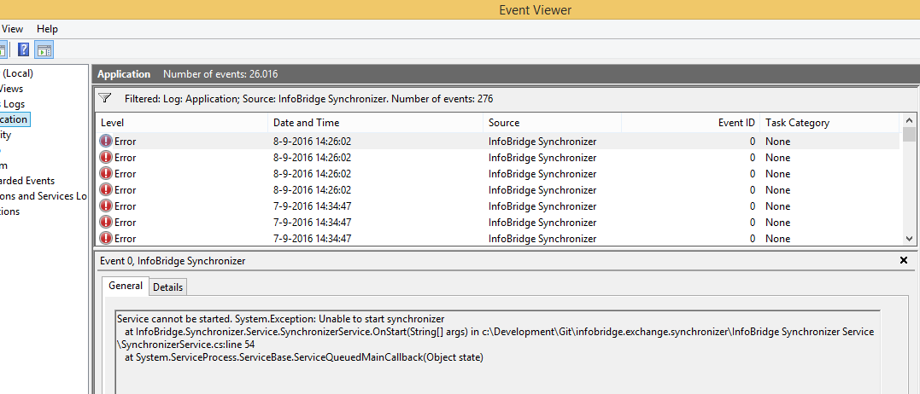Open the Help menu
920x394 pixels.
click(x=48, y=29)
